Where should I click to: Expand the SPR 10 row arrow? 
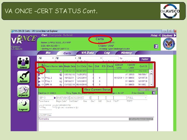[39, 85]
